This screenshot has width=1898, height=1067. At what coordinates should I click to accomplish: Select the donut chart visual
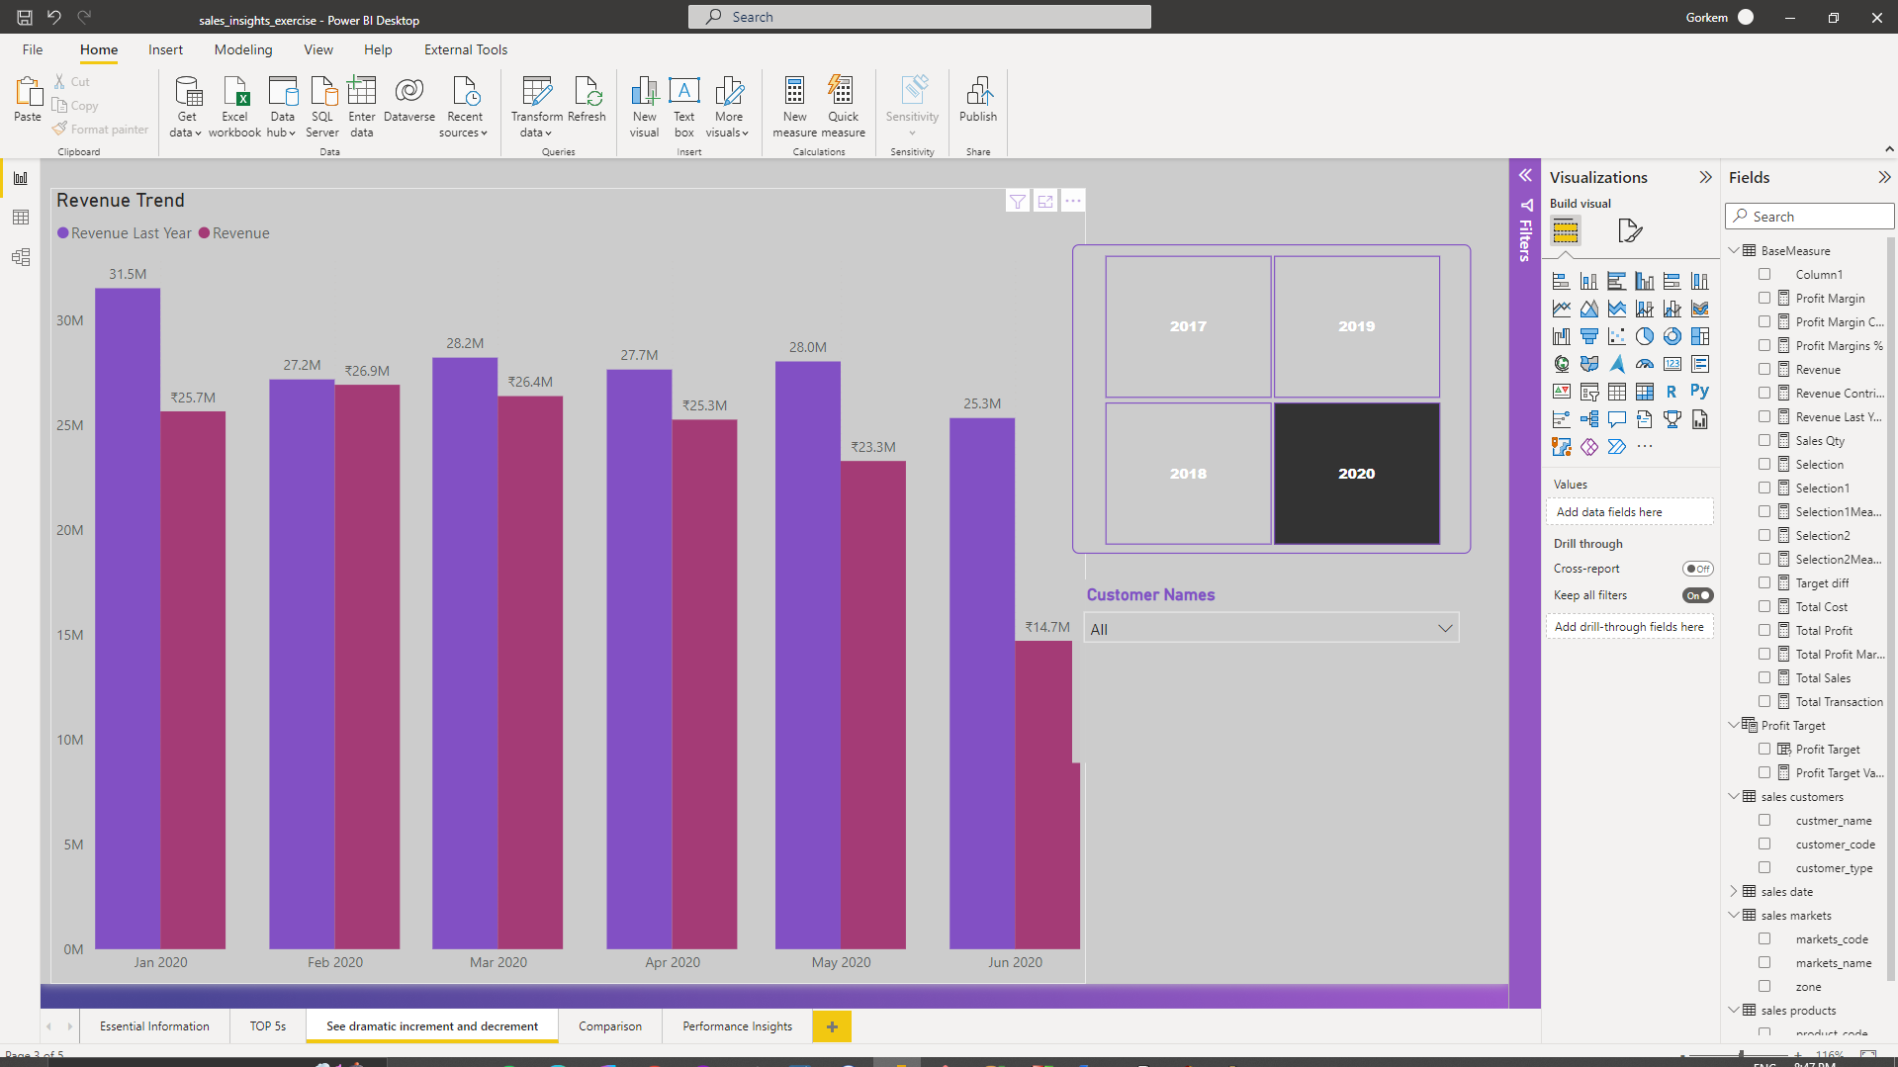pos(1672,336)
